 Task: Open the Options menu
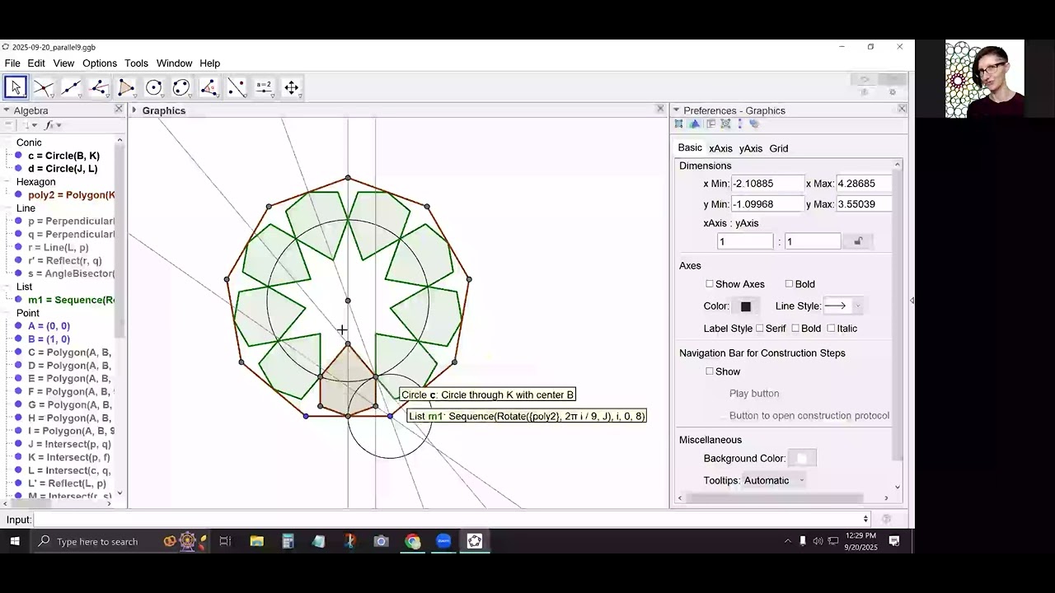100,63
